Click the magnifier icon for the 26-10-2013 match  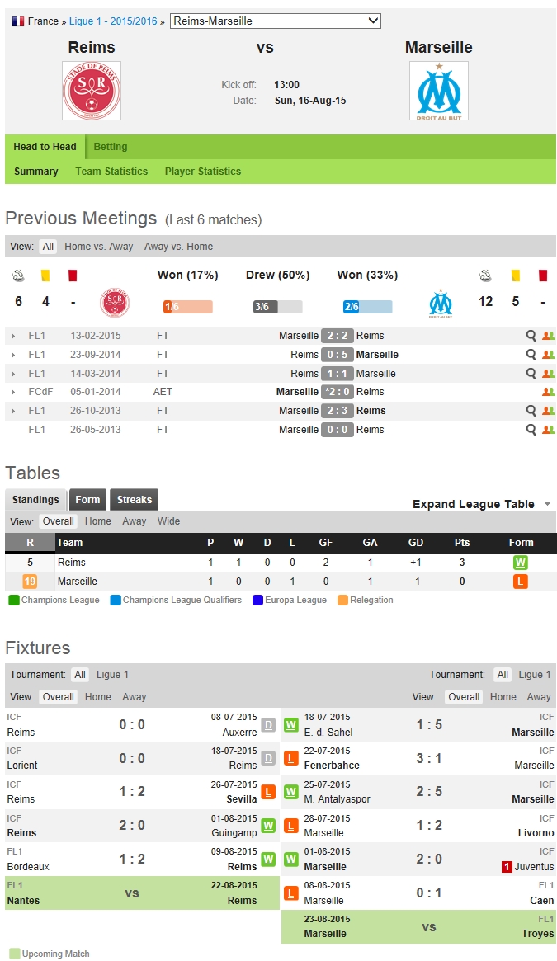531,411
